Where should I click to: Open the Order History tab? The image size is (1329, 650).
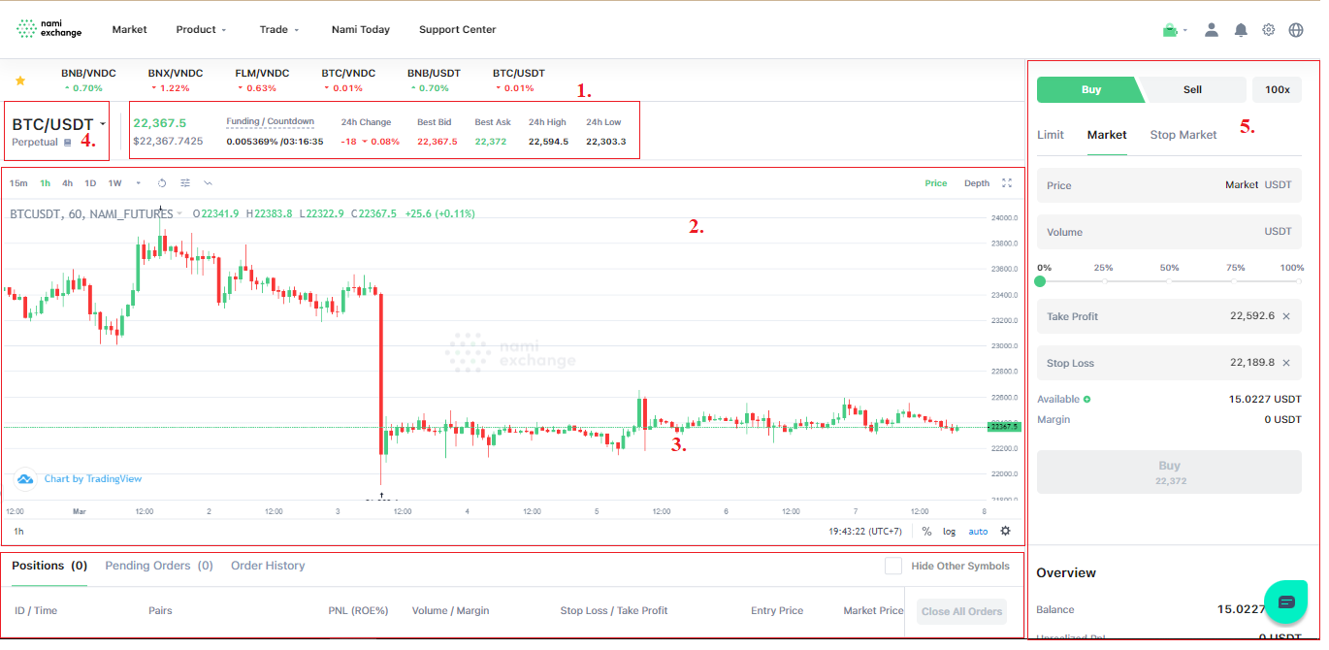[x=268, y=566]
